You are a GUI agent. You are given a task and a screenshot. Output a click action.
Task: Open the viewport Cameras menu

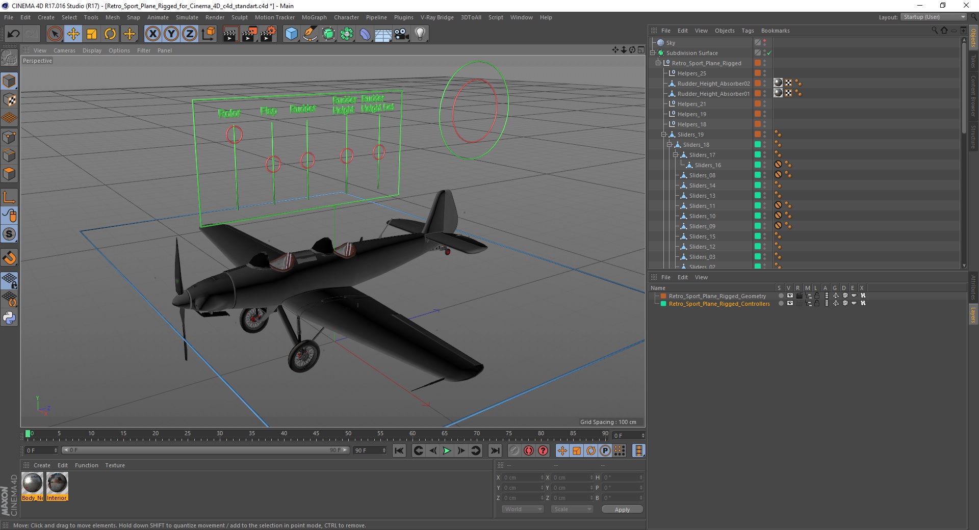pyautogui.click(x=64, y=50)
